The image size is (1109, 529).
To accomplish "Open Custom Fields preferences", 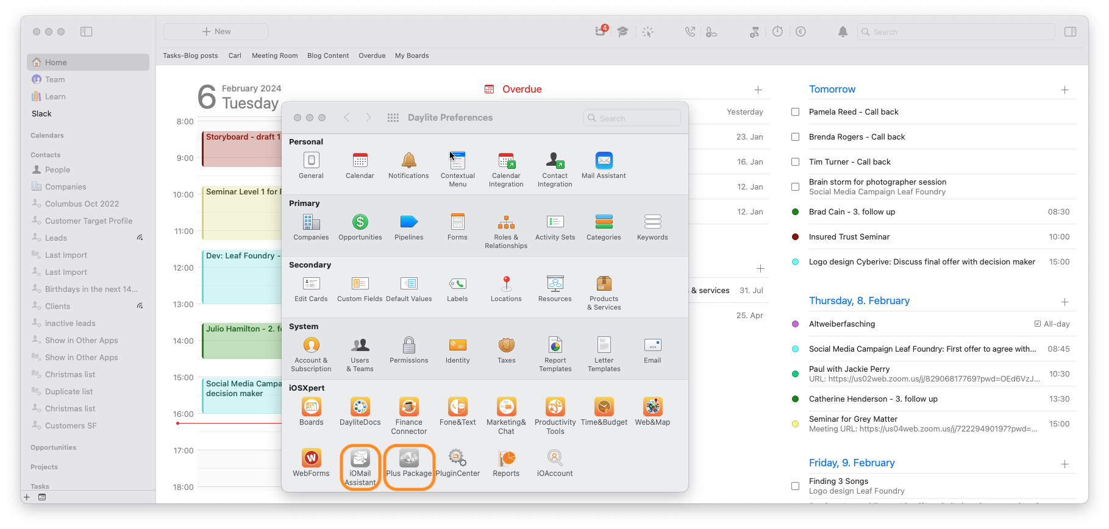I will (x=360, y=283).
